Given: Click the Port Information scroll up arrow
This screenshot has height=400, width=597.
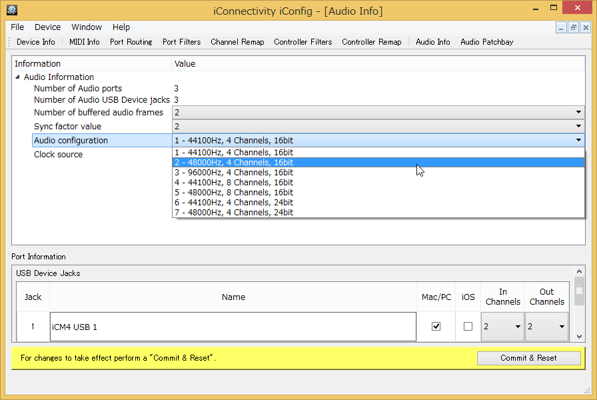Looking at the screenshot, I should point(579,271).
